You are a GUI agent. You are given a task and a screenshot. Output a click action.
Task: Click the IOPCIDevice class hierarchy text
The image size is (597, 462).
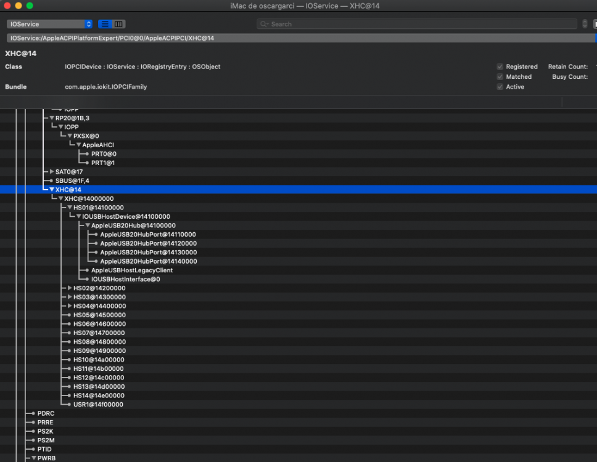point(142,67)
